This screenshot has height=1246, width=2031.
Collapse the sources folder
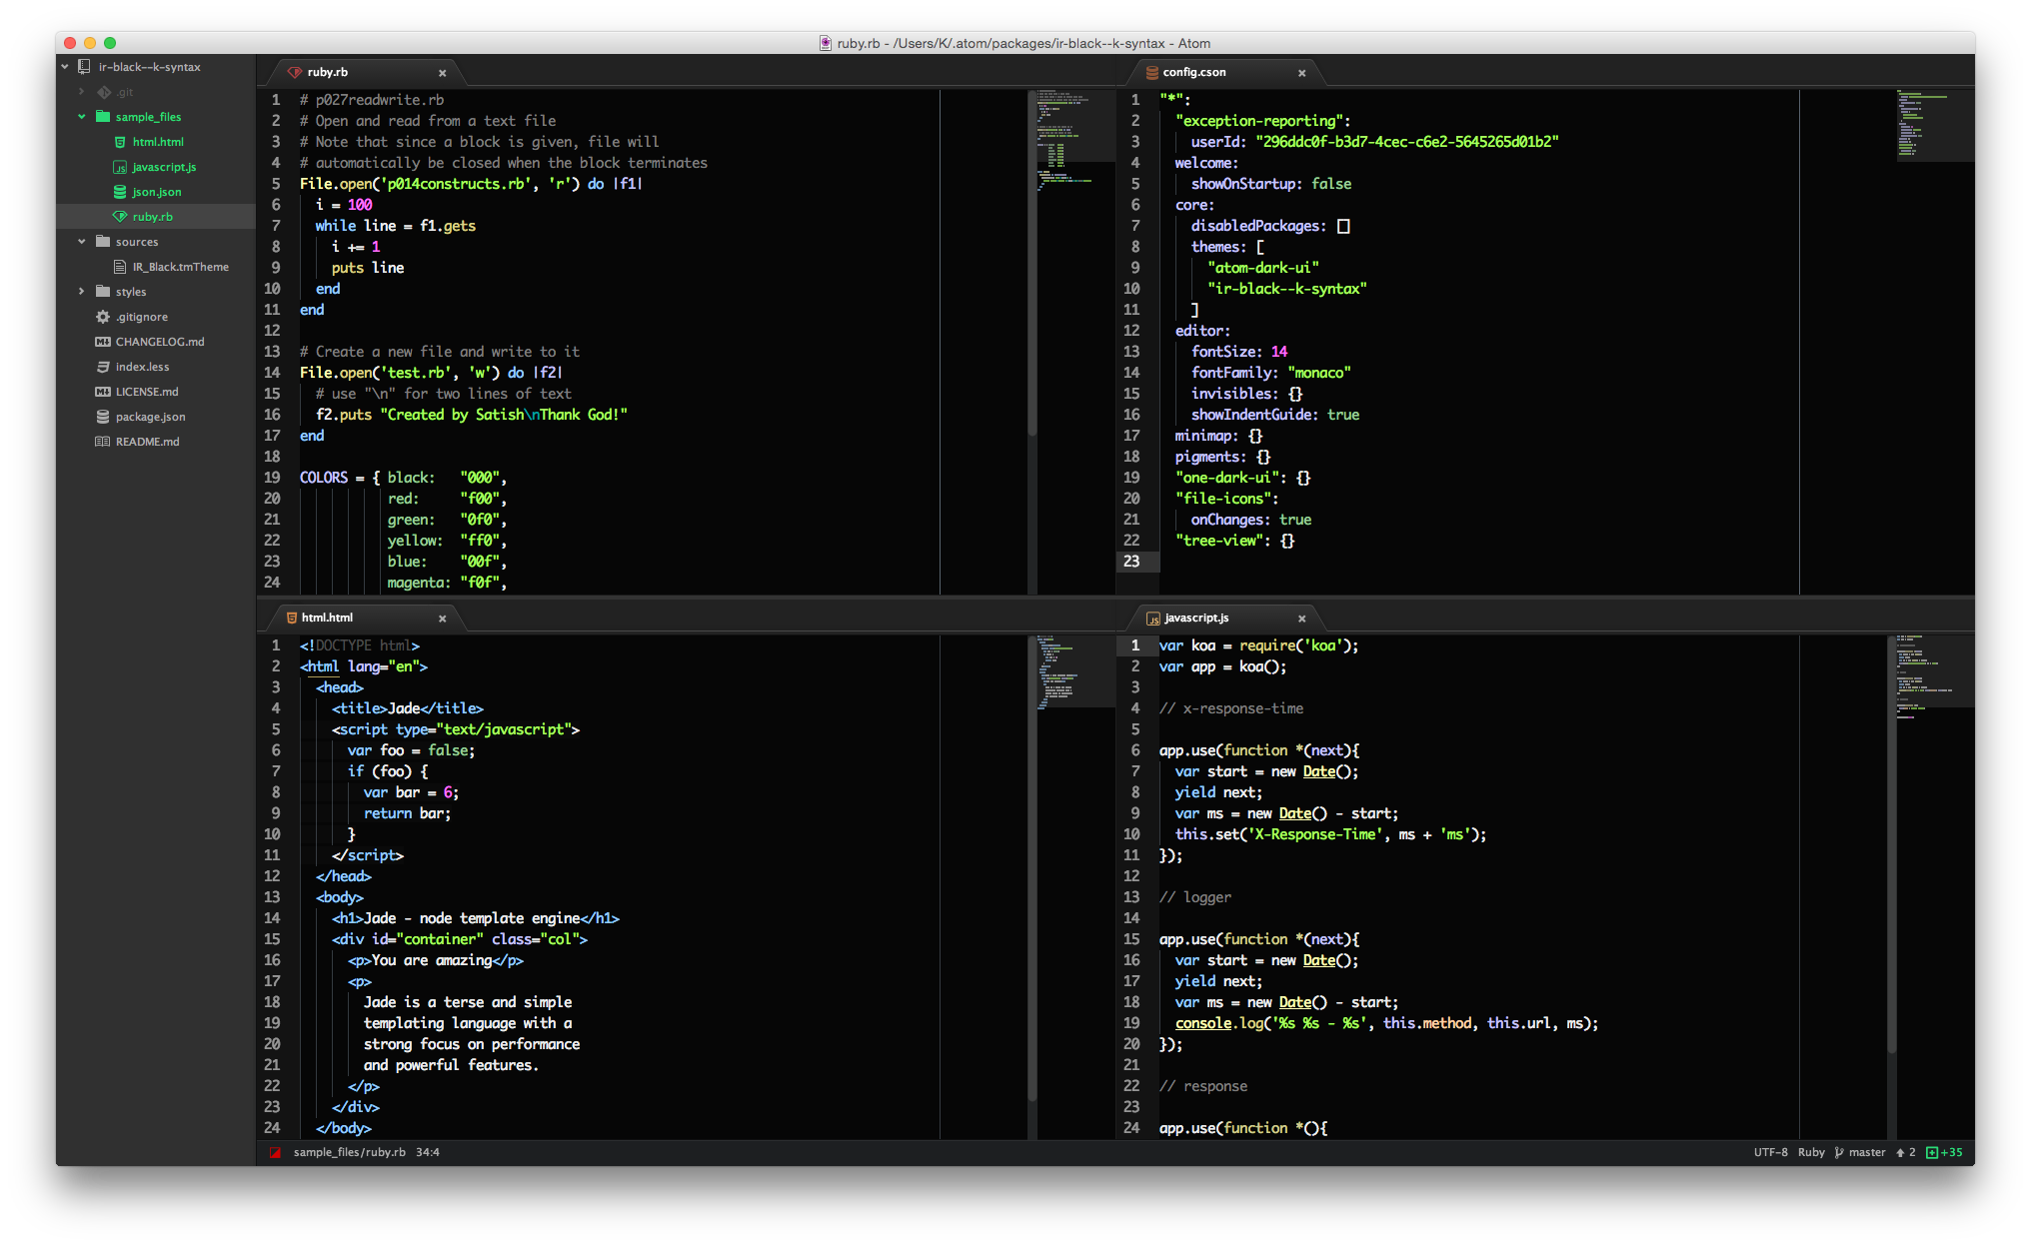[82, 242]
